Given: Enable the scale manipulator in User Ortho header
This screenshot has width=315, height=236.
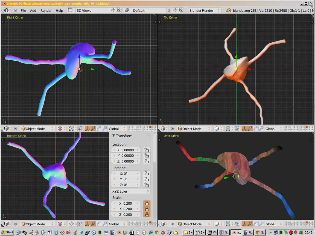Looking at the screenshot, I should point(261,224).
